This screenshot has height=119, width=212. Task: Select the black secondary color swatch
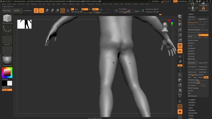[4, 83]
